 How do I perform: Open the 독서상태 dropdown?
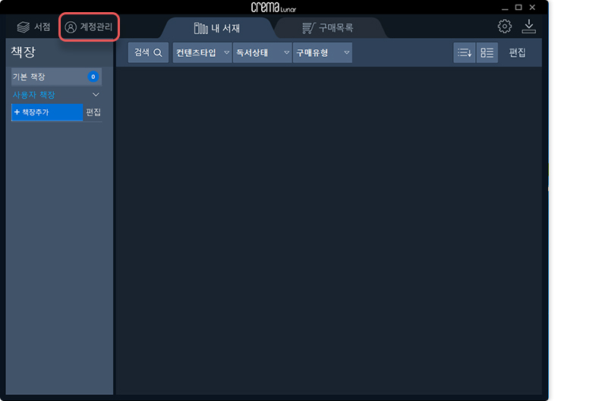click(x=262, y=52)
